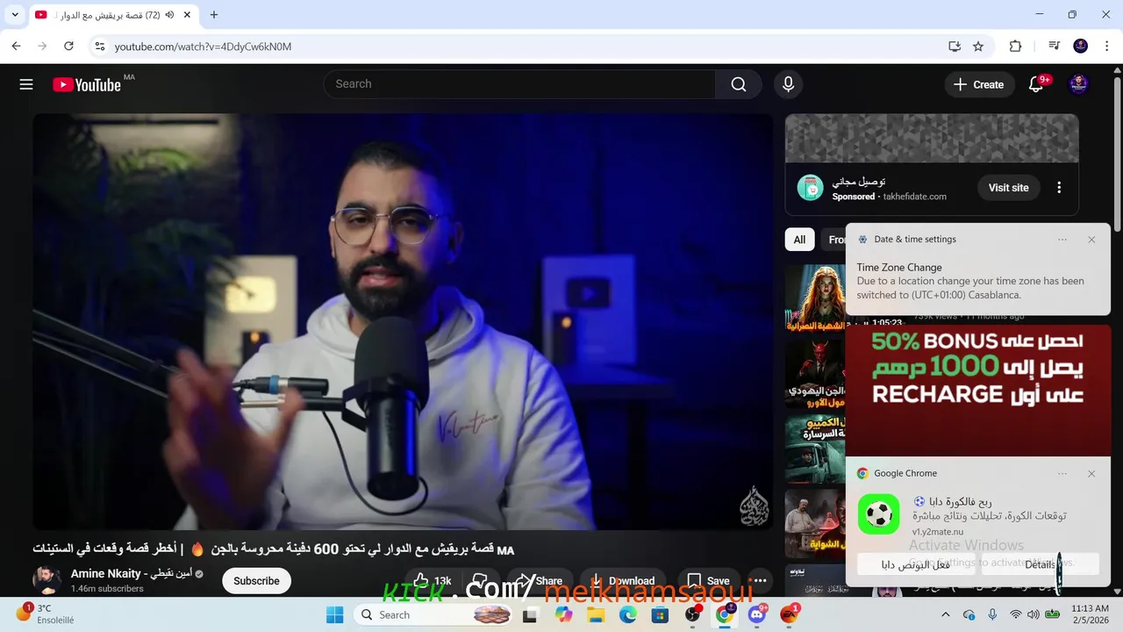Open a new browser tab
Viewport: 1123px width, 632px height.
tap(214, 15)
